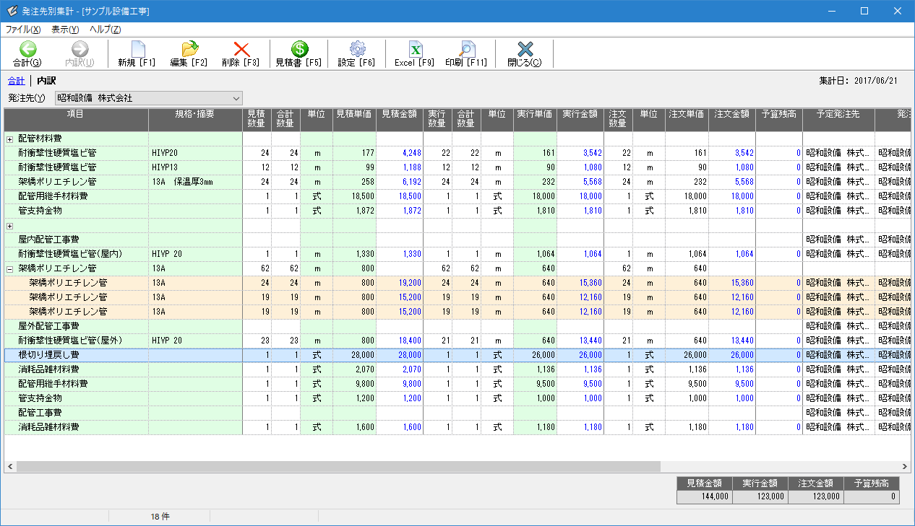
Task: Click the 削除 [F3] red X icon
Action: click(241, 49)
